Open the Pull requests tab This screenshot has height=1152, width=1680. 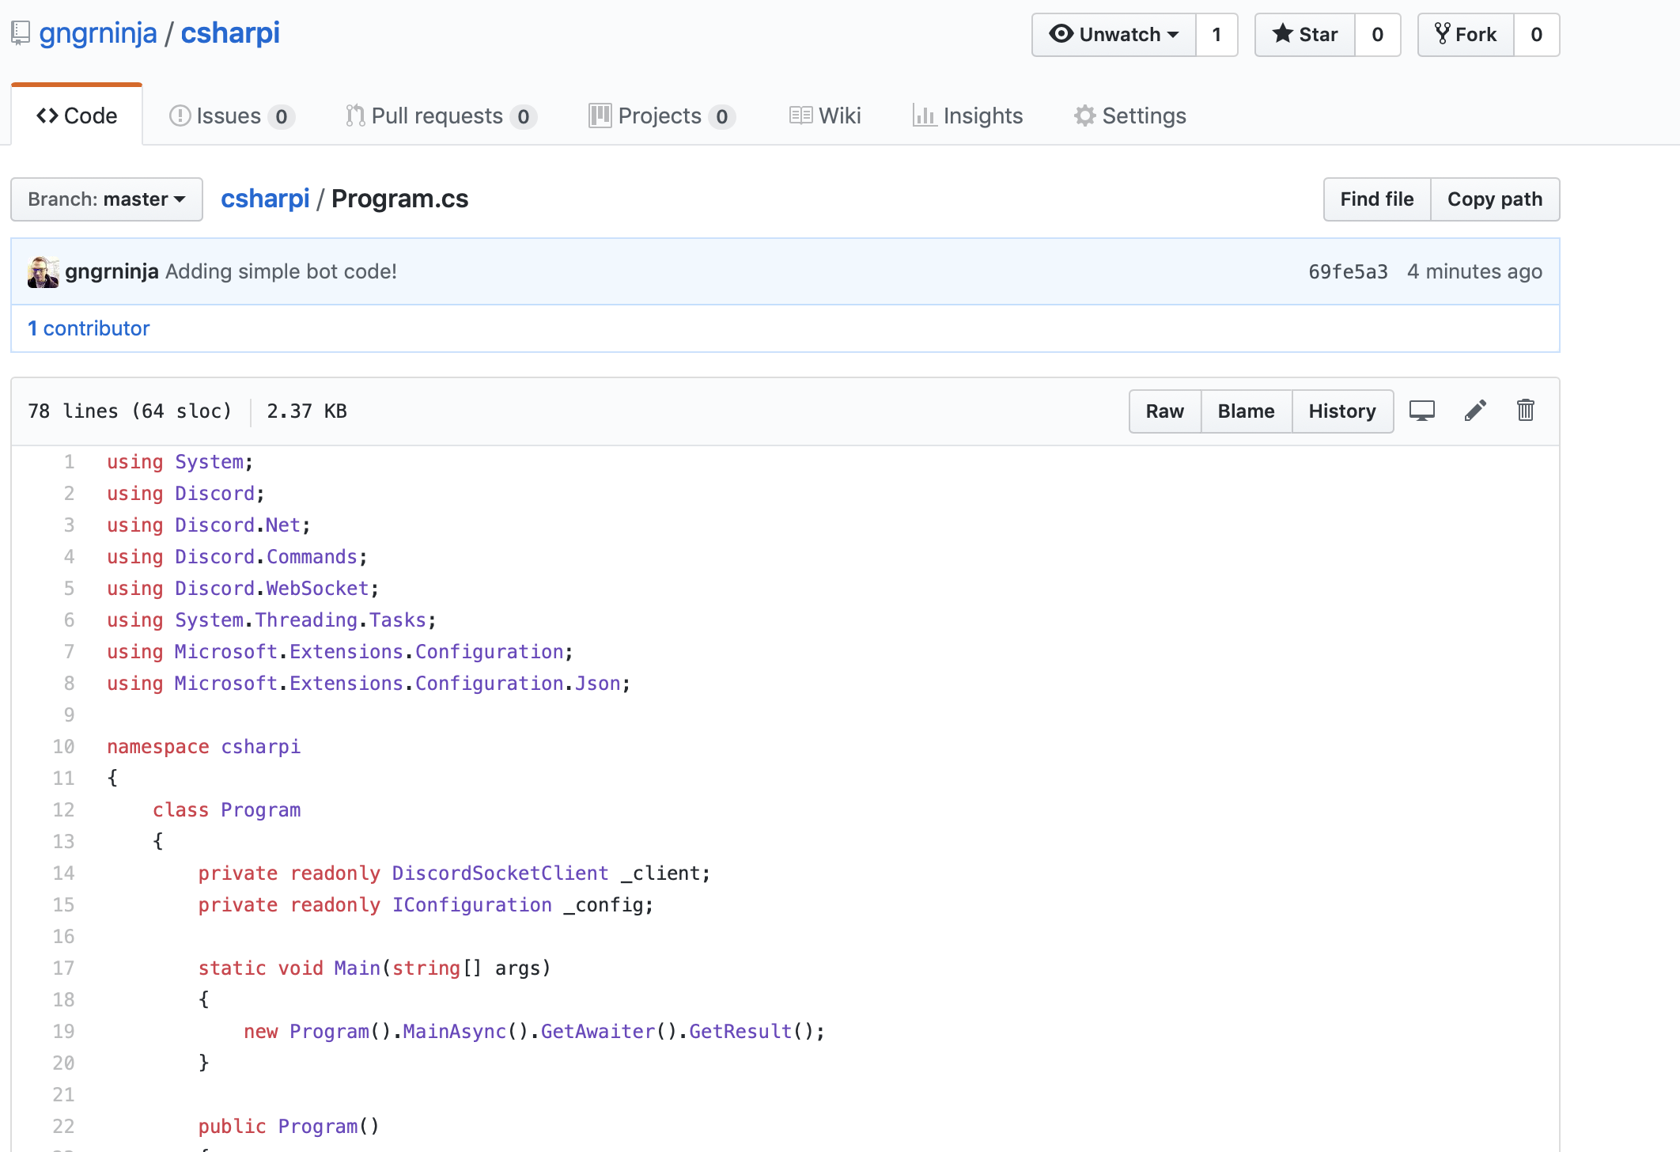[x=441, y=116]
